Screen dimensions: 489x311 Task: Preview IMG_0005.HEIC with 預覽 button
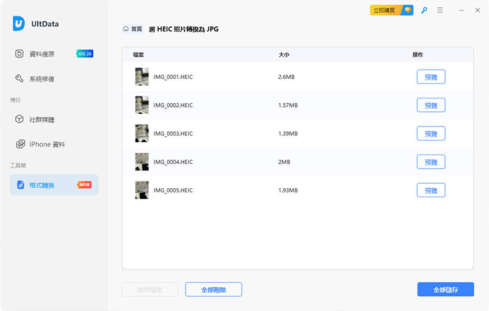tap(431, 190)
